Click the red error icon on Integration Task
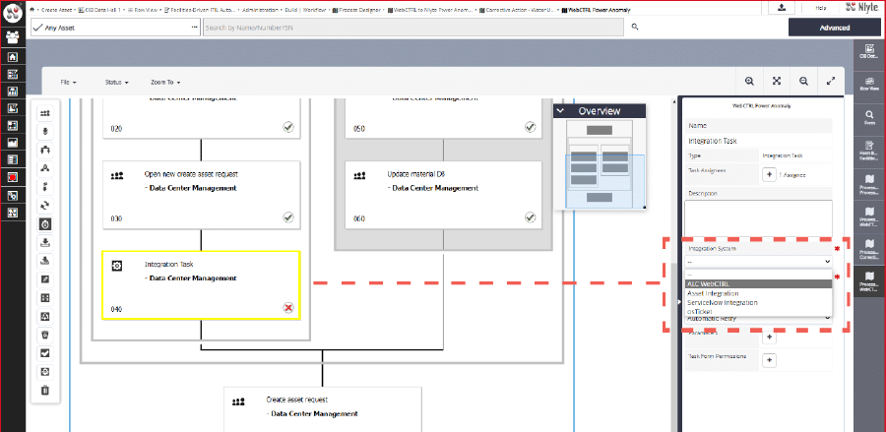Screen dimensions: 886x432 tap(288, 308)
